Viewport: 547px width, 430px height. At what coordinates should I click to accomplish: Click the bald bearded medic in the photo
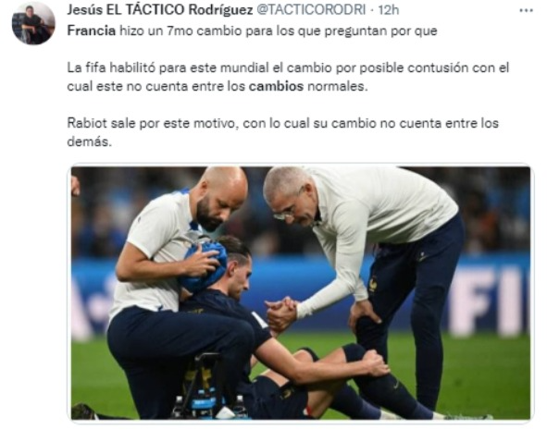point(221,197)
